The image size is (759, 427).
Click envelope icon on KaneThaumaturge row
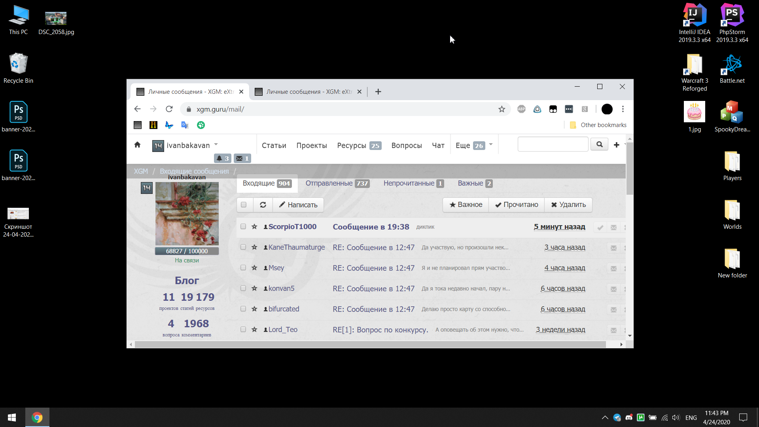pos(613,248)
